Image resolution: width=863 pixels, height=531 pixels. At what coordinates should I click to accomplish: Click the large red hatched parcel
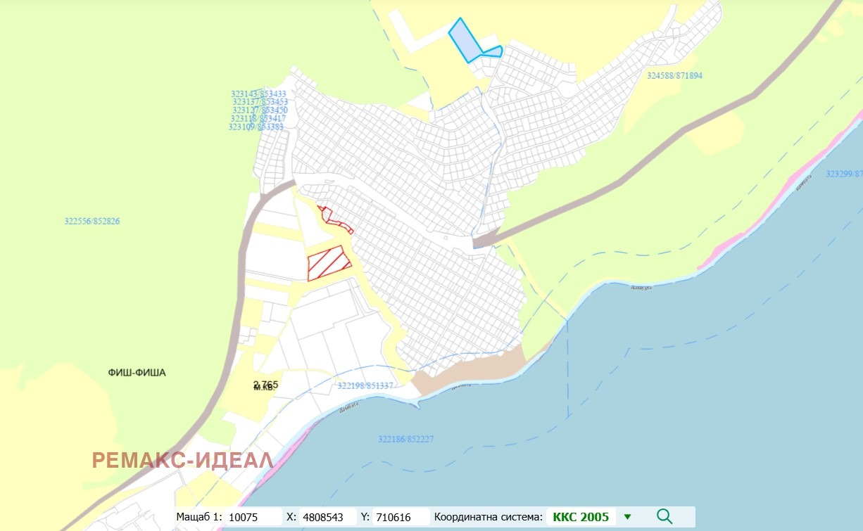click(x=328, y=263)
